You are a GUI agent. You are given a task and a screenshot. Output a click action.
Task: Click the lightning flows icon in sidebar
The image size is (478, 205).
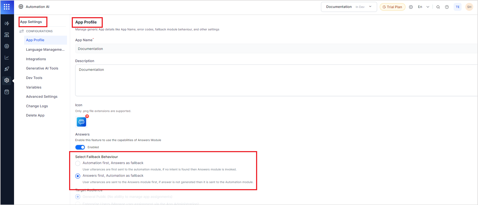[x=7, y=24]
